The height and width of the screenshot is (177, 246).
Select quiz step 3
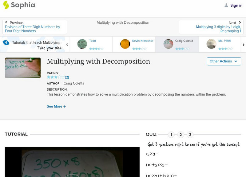pos(190,134)
